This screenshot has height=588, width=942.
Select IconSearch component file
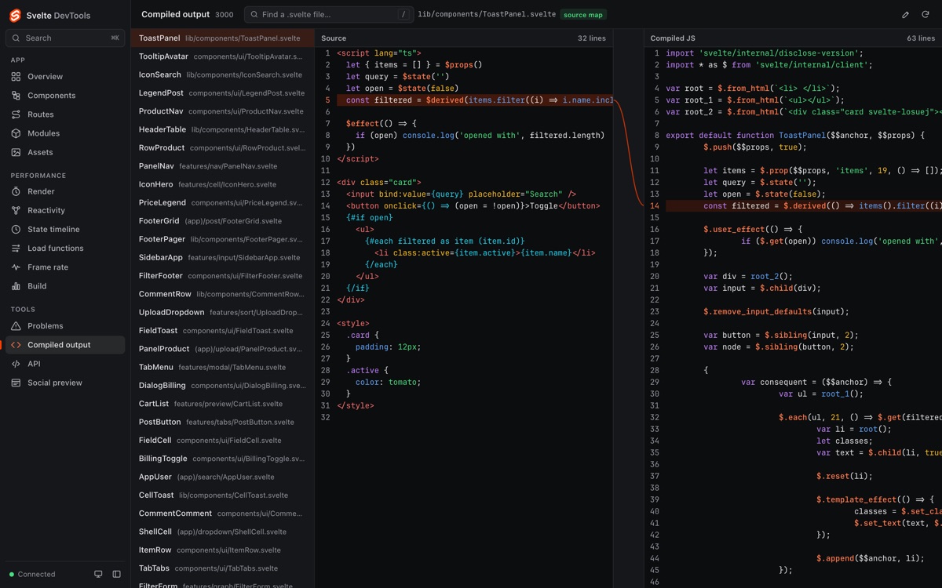(x=222, y=74)
